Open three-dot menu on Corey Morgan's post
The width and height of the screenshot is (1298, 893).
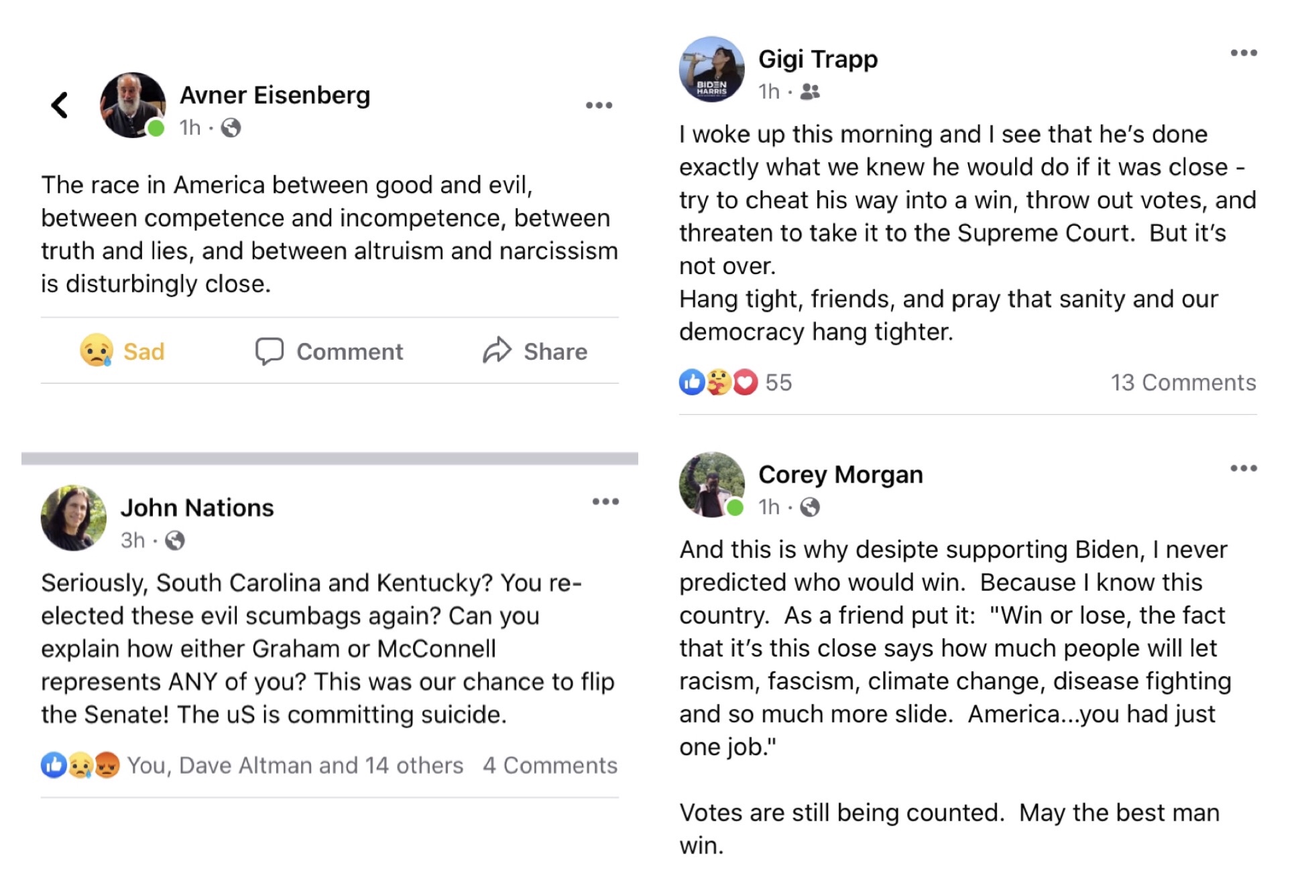pyautogui.click(x=1243, y=468)
